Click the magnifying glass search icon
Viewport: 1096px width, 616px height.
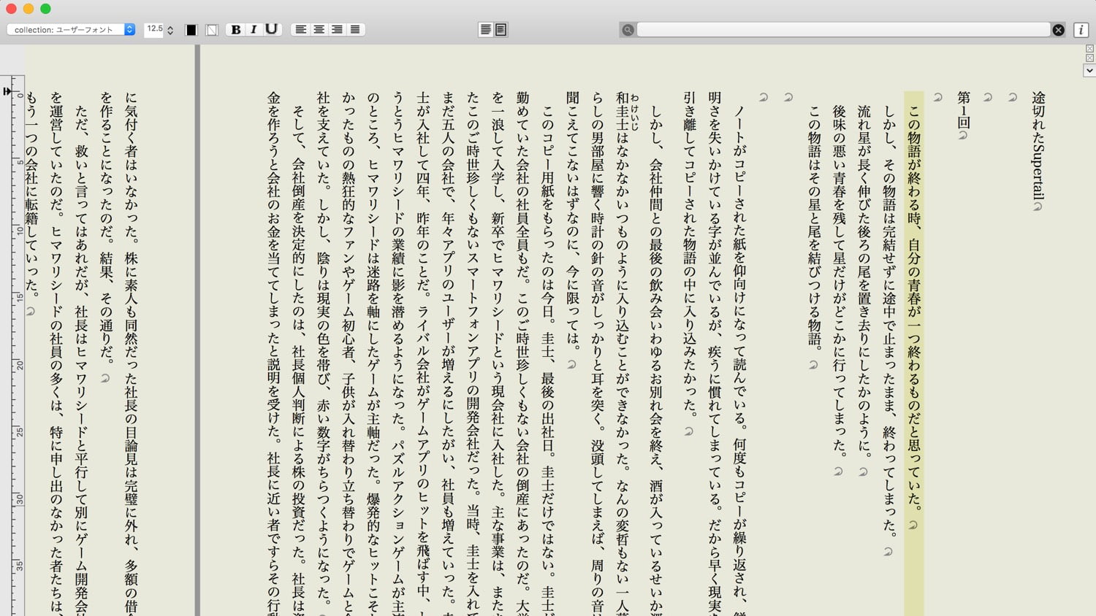628,30
